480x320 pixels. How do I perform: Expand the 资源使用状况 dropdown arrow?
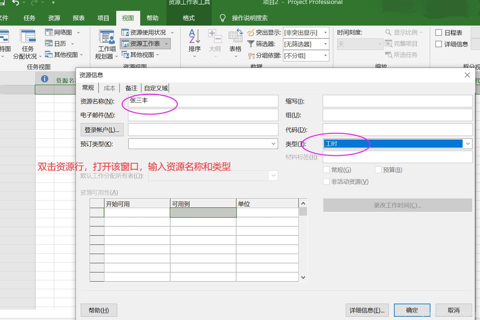point(172,32)
